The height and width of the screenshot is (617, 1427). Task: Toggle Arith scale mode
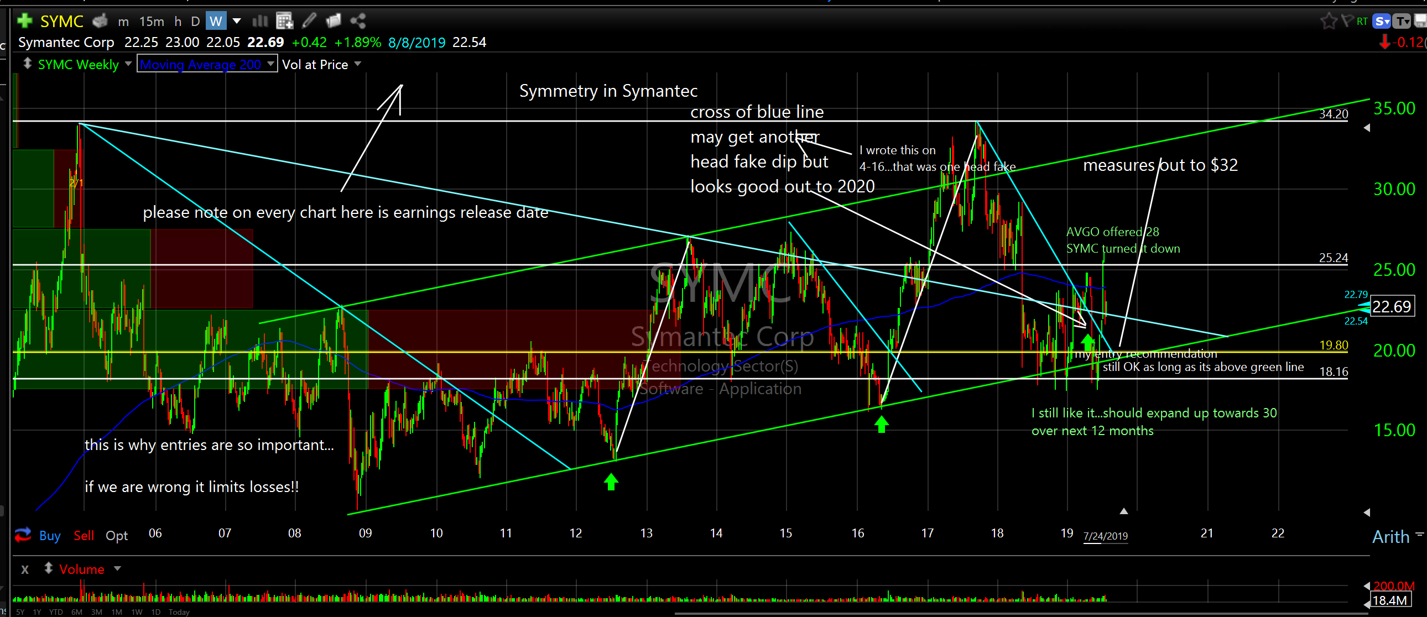(x=1390, y=536)
